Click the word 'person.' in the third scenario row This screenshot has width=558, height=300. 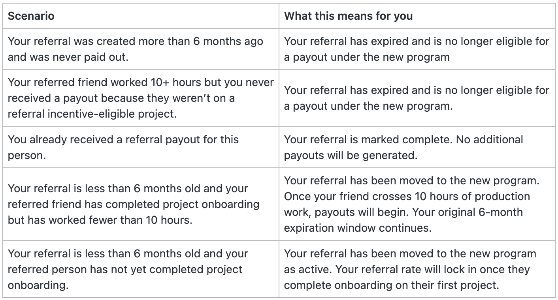pos(27,155)
